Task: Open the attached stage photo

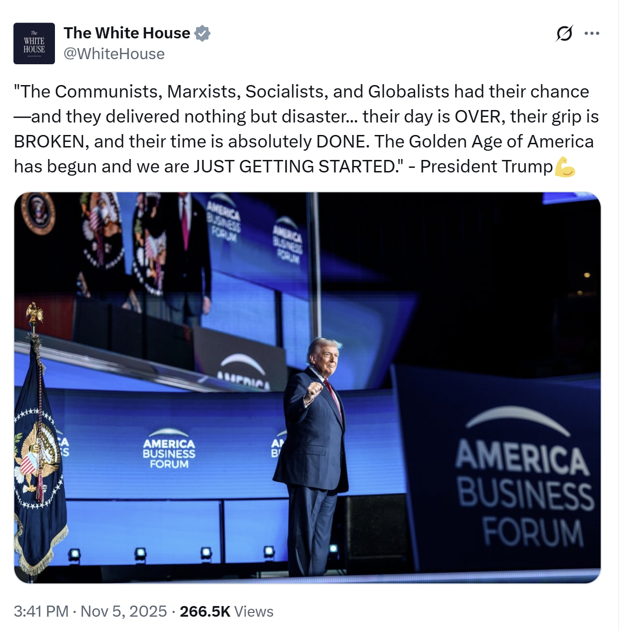Action: point(307,388)
